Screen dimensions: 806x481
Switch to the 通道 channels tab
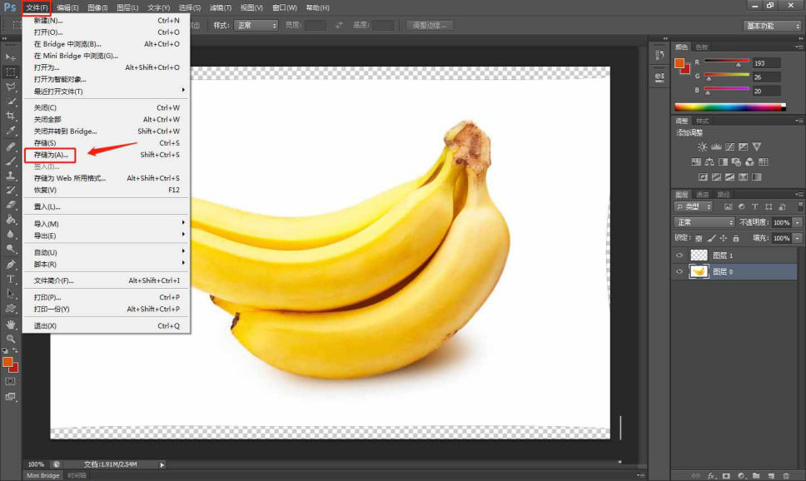(702, 195)
